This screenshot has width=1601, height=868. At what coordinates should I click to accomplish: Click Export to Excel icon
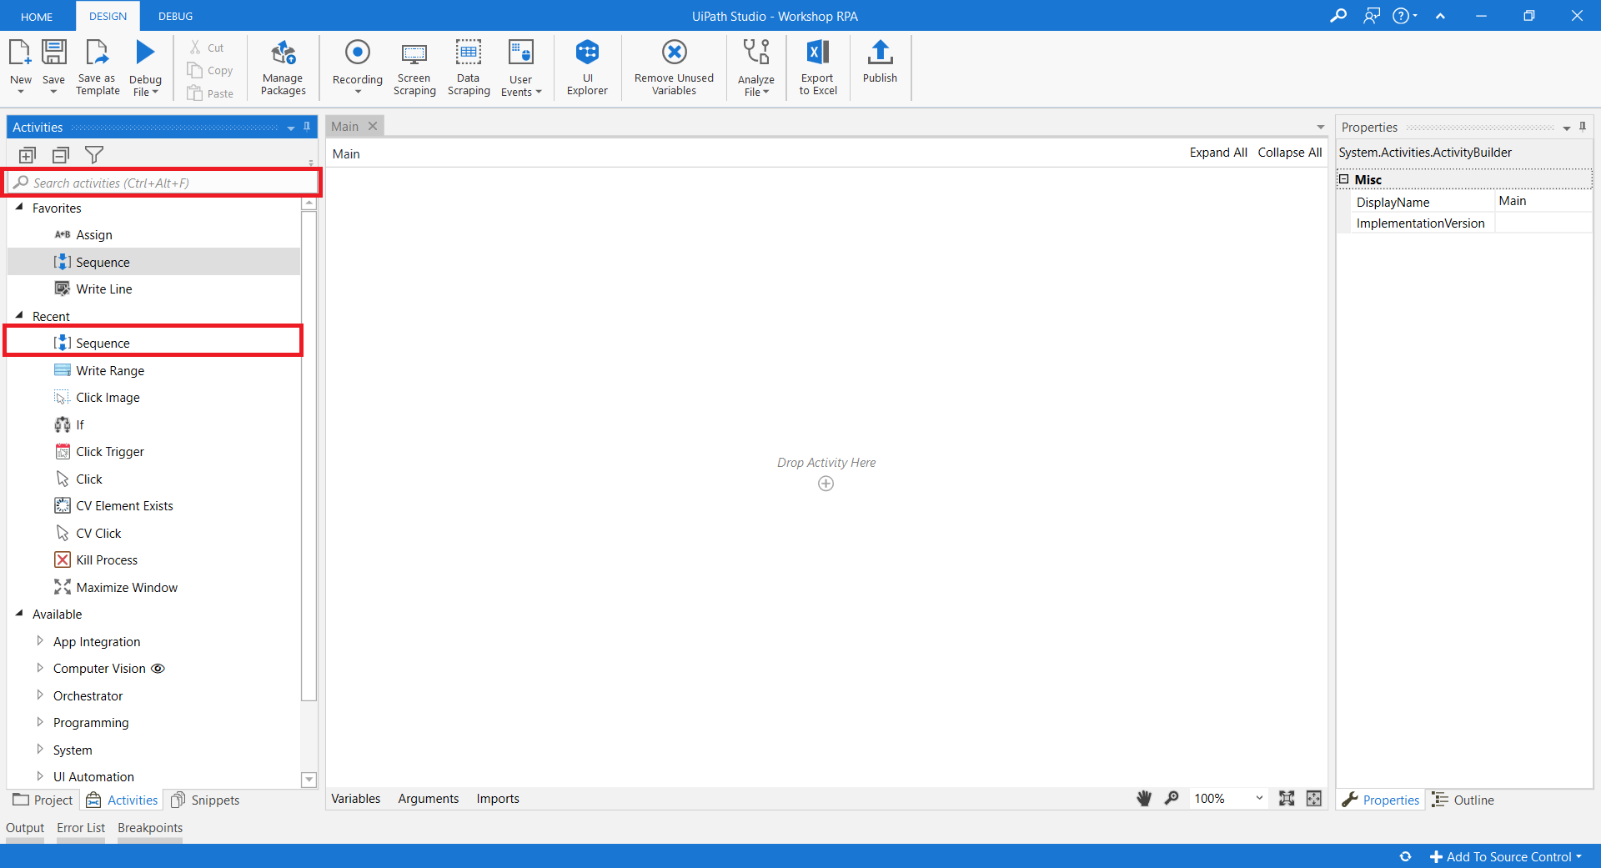coord(817,67)
